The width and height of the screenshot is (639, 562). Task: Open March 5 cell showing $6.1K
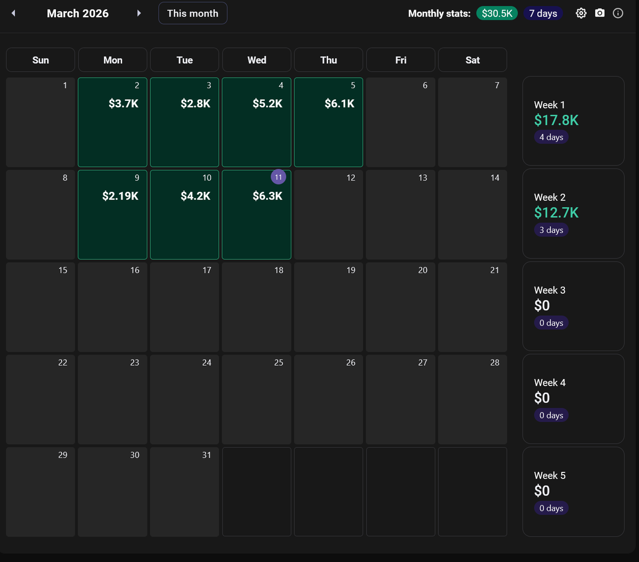pos(329,122)
